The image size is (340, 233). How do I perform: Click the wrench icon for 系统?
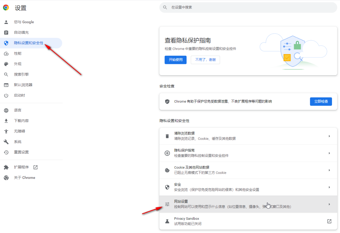tap(6, 142)
